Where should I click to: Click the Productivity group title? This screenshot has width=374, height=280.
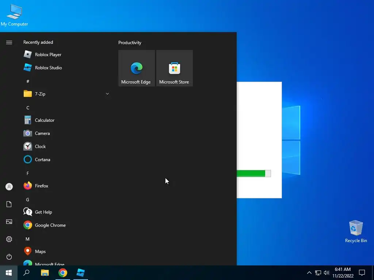point(130,43)
